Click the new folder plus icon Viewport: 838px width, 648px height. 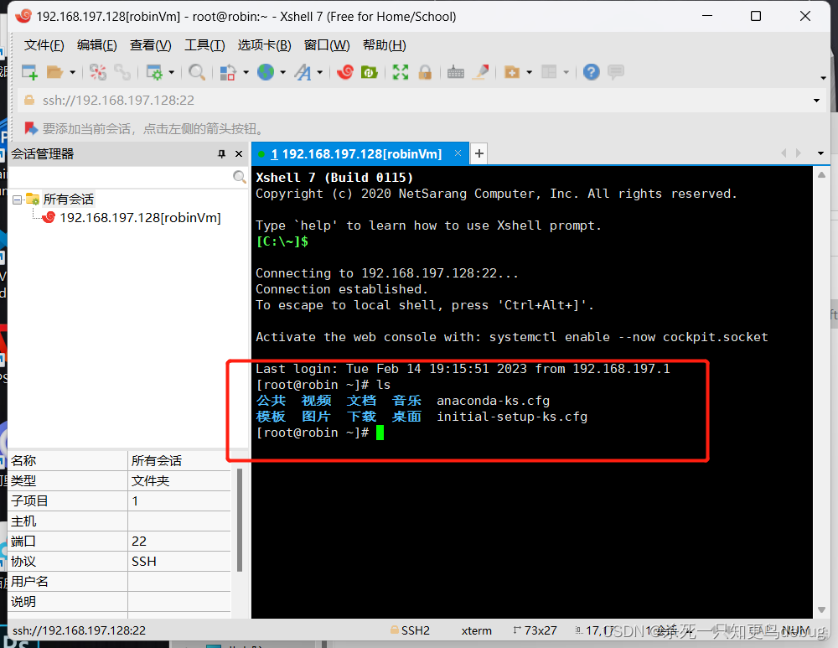pos(512,72)
